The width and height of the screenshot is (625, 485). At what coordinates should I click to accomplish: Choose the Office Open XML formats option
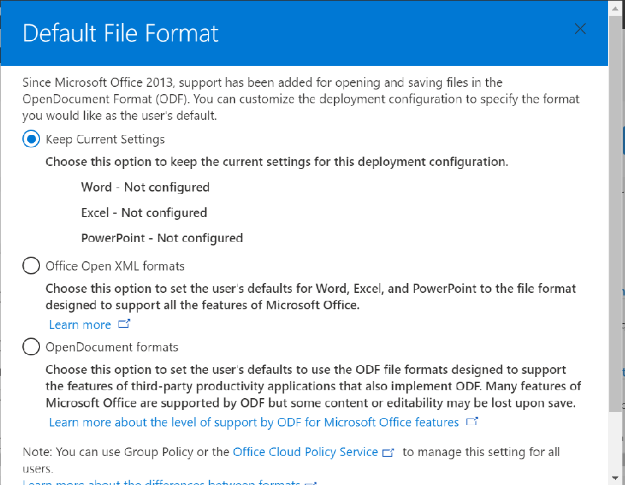pyautogui.click(x=31, y=266)
